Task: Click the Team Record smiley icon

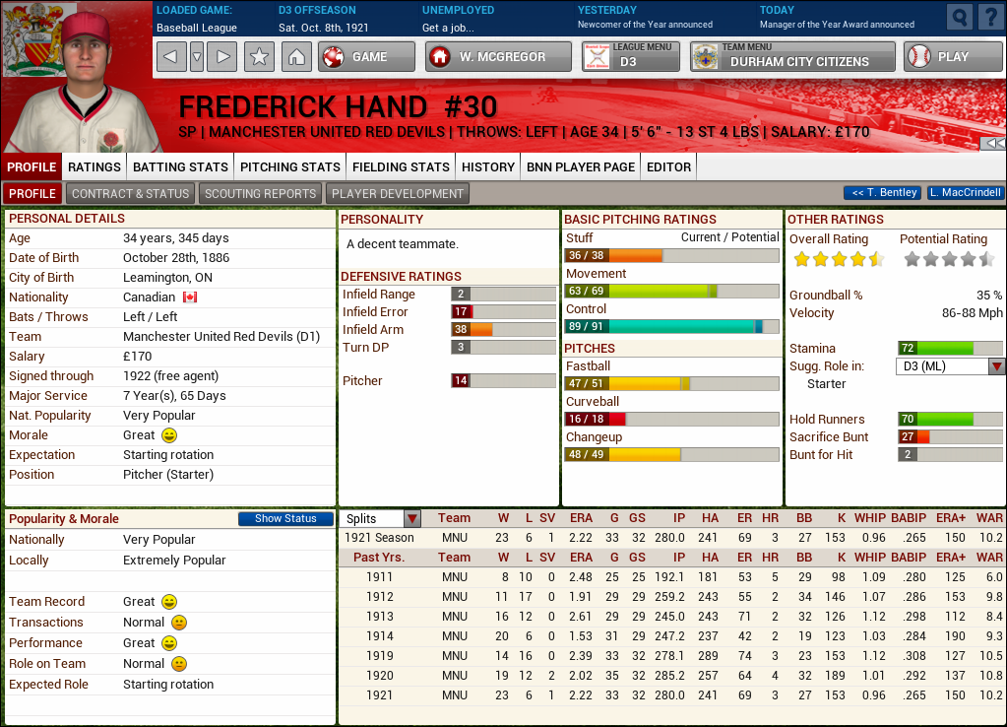Action: pyautogui.click(x=169, y=602)
